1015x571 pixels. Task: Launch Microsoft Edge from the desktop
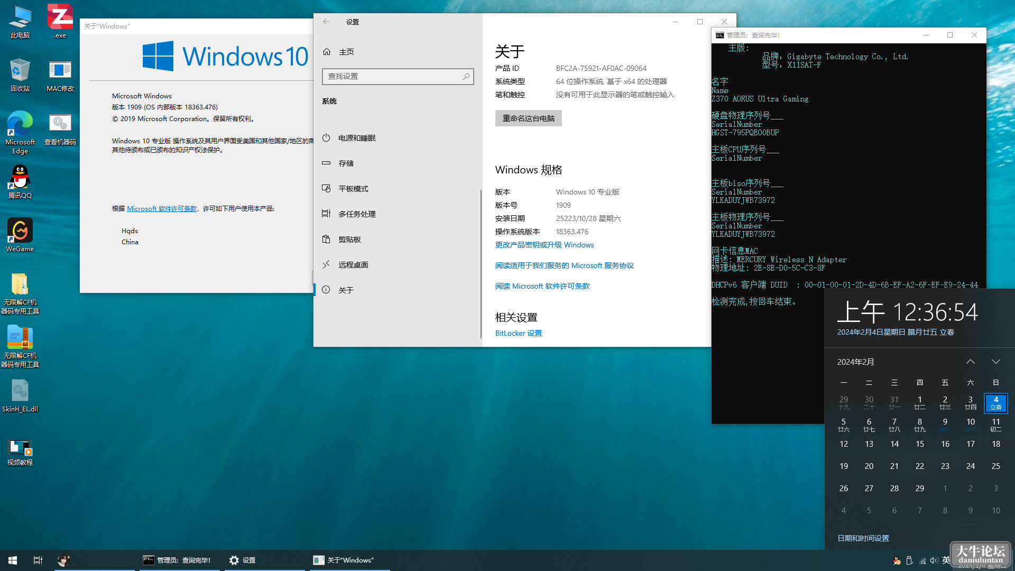[20, 133]
